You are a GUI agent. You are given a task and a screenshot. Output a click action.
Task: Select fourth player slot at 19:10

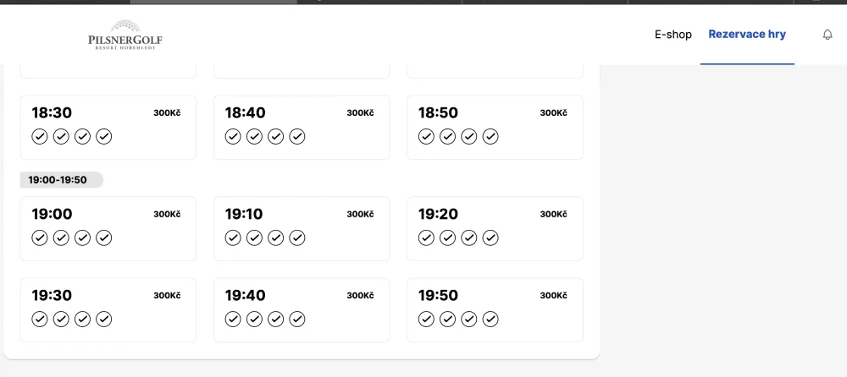[297, 238]
